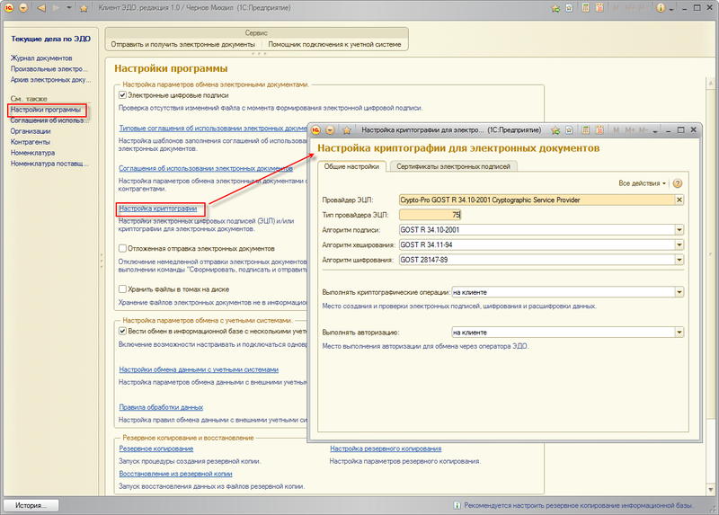The image size is (719, 515).
Task: Enable Отложенная отправка электронных документов checkbox
Action: tap(124, 248)
